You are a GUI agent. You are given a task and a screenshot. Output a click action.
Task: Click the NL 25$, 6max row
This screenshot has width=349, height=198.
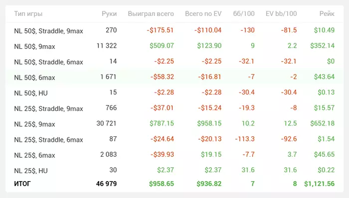(174, 155)
